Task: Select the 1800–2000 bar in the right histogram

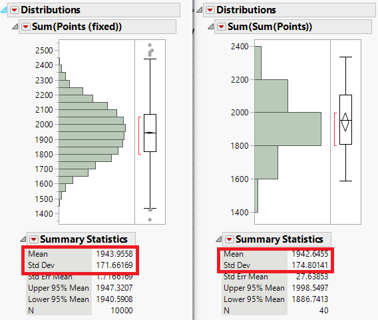Action: tap(288, 129)
